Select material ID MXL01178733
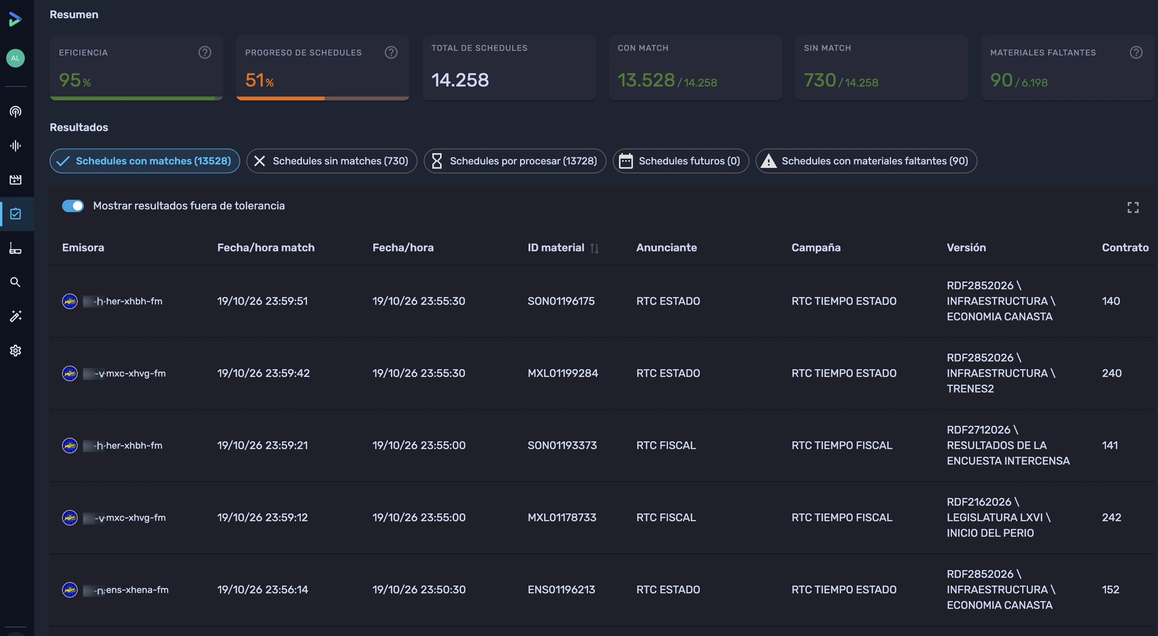The height and width of the screenshot is (636, 1158). click(562, 518)
